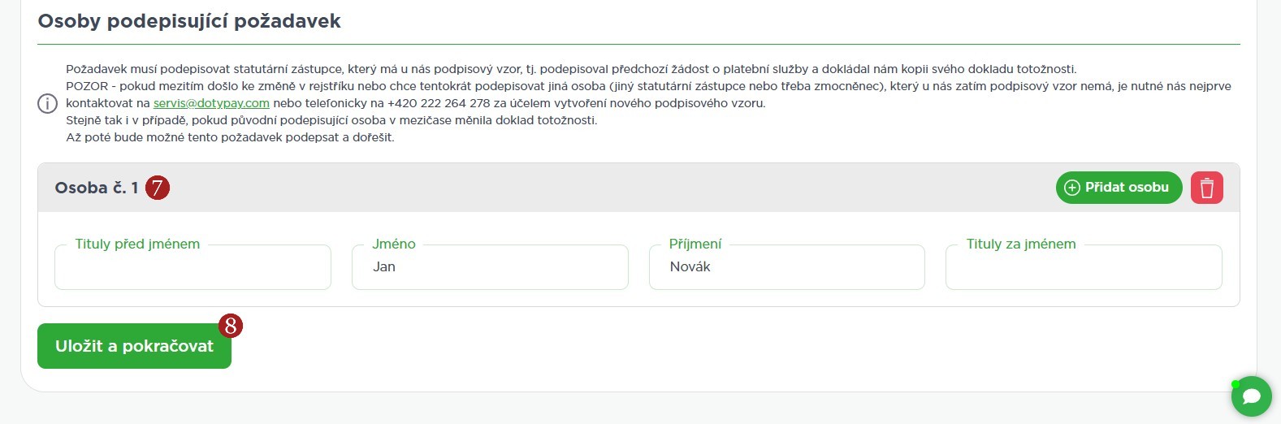Click Uložit a pokračovat button
This screenshot has height=424, width=1281.
coord(134,346)
